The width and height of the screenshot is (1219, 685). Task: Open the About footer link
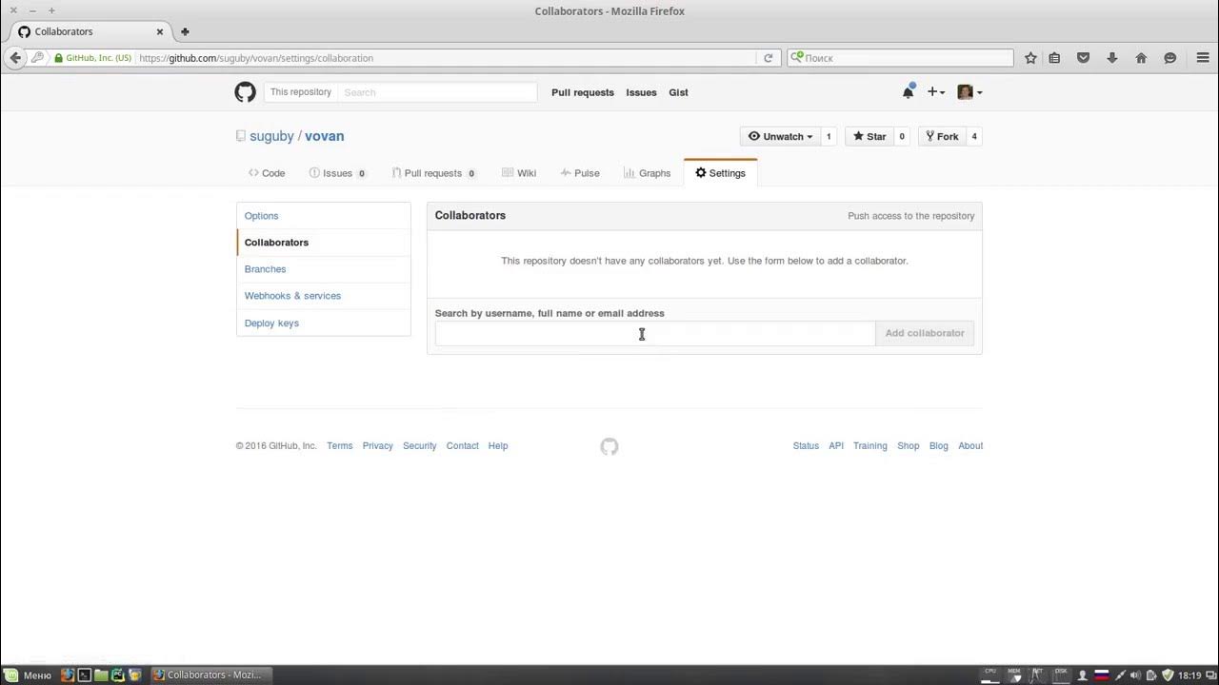tap(970, 445)
